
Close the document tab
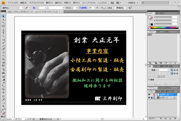tap(62, 12)
